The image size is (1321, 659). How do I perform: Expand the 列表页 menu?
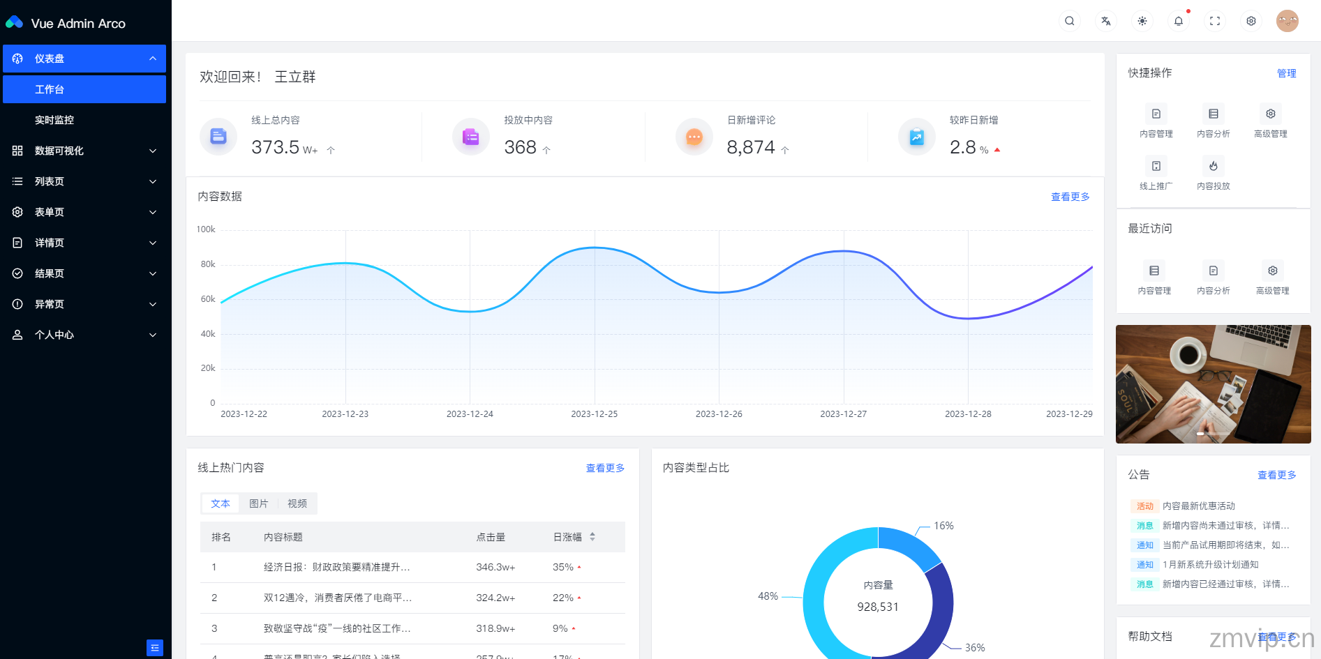pyautogui.click(x=84, y=181)
